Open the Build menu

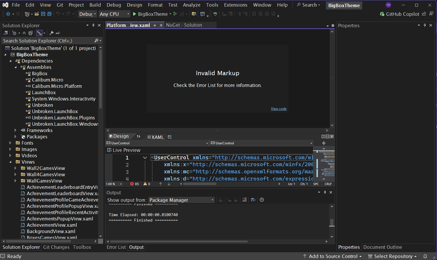click(x=95, y=5)
